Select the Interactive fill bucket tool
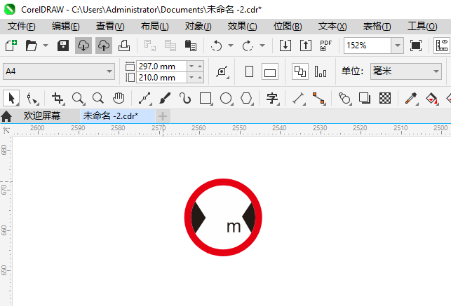Viewport: 451px width, 306px height. pos(432,98)
